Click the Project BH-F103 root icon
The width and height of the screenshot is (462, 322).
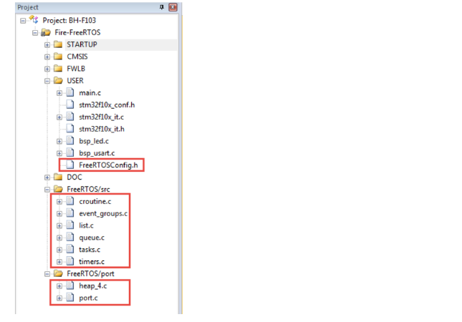click(x=34, y=20)
